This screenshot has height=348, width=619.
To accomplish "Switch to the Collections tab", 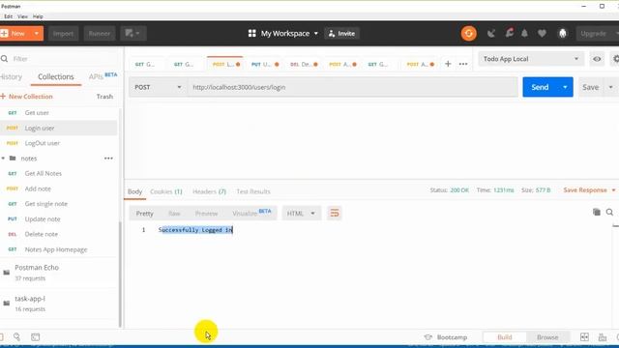I will coord(56,76).
